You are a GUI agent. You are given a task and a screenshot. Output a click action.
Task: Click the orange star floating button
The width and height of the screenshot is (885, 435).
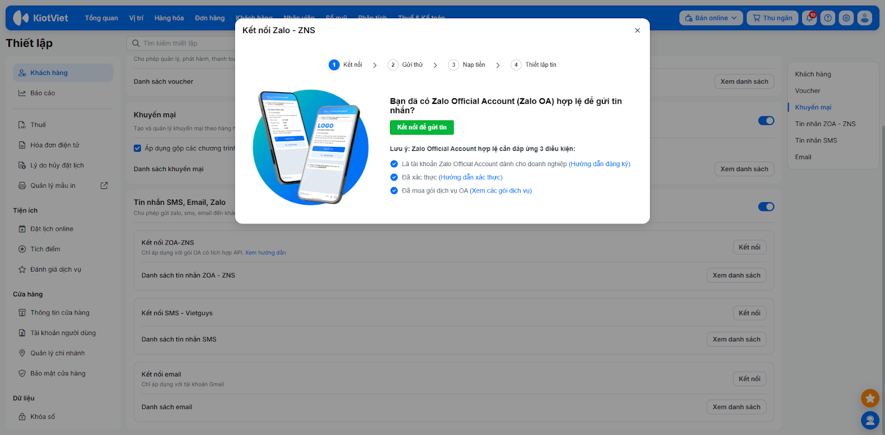point(870,398)
